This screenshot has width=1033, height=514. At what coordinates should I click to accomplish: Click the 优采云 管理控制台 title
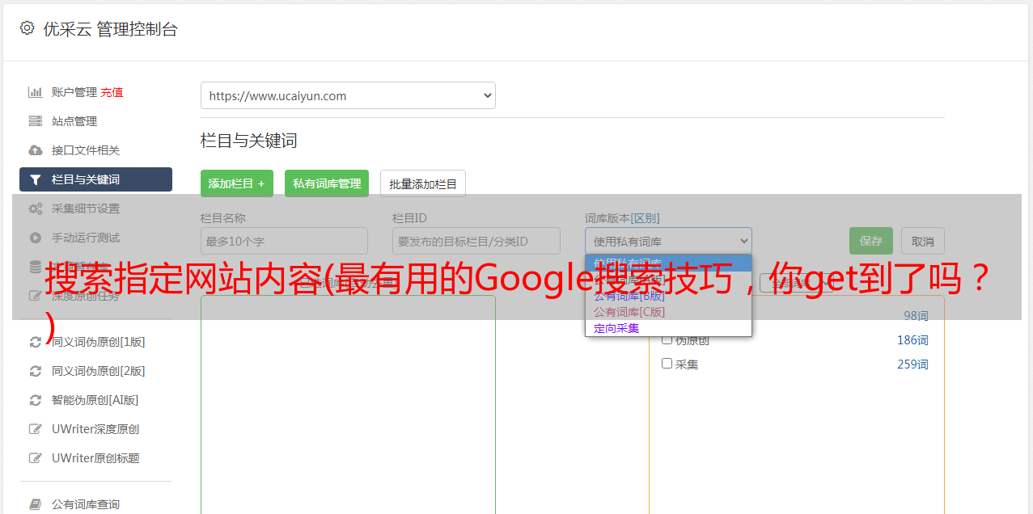[110, 29]
